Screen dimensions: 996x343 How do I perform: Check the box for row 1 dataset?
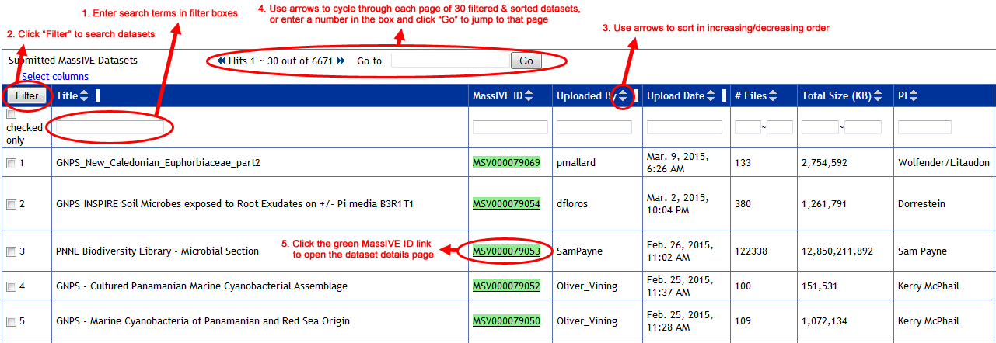[11, 164]
